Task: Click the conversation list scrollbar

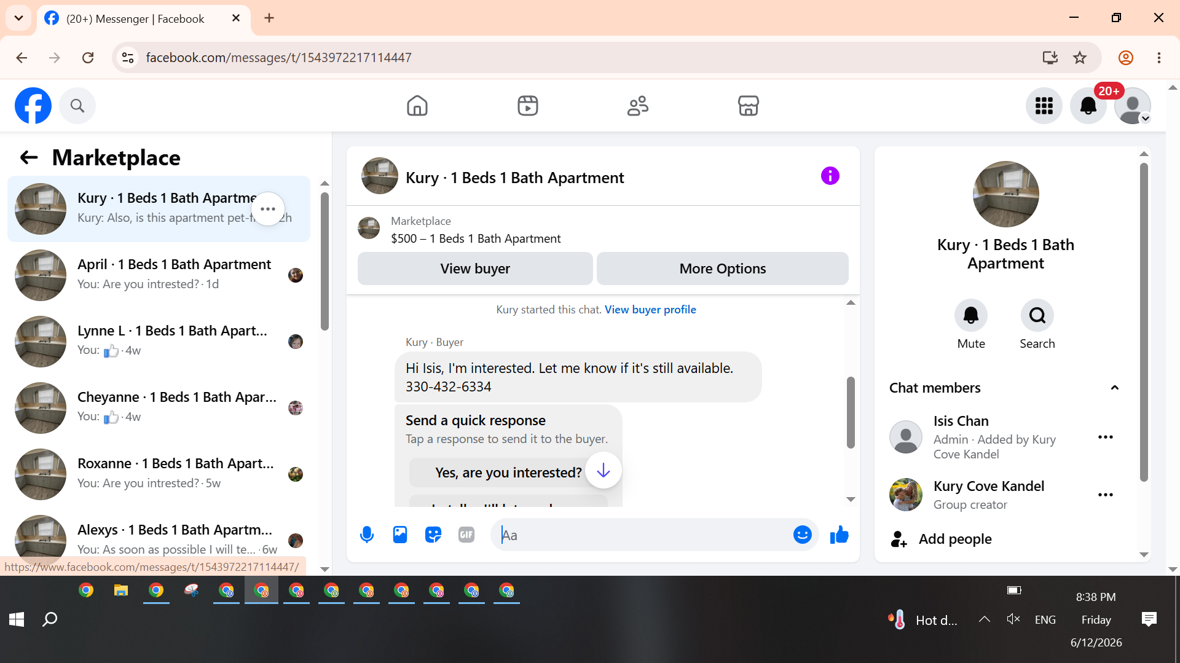Action: point(324,261)
